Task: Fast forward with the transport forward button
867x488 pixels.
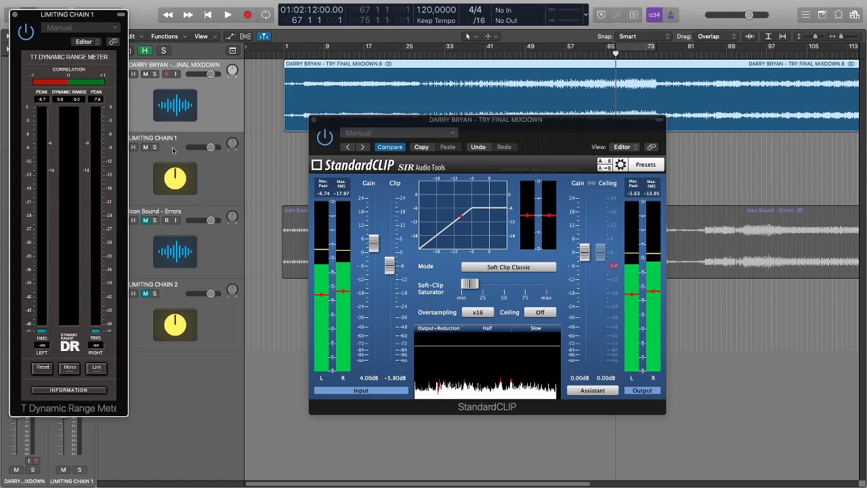Action: 188,15
